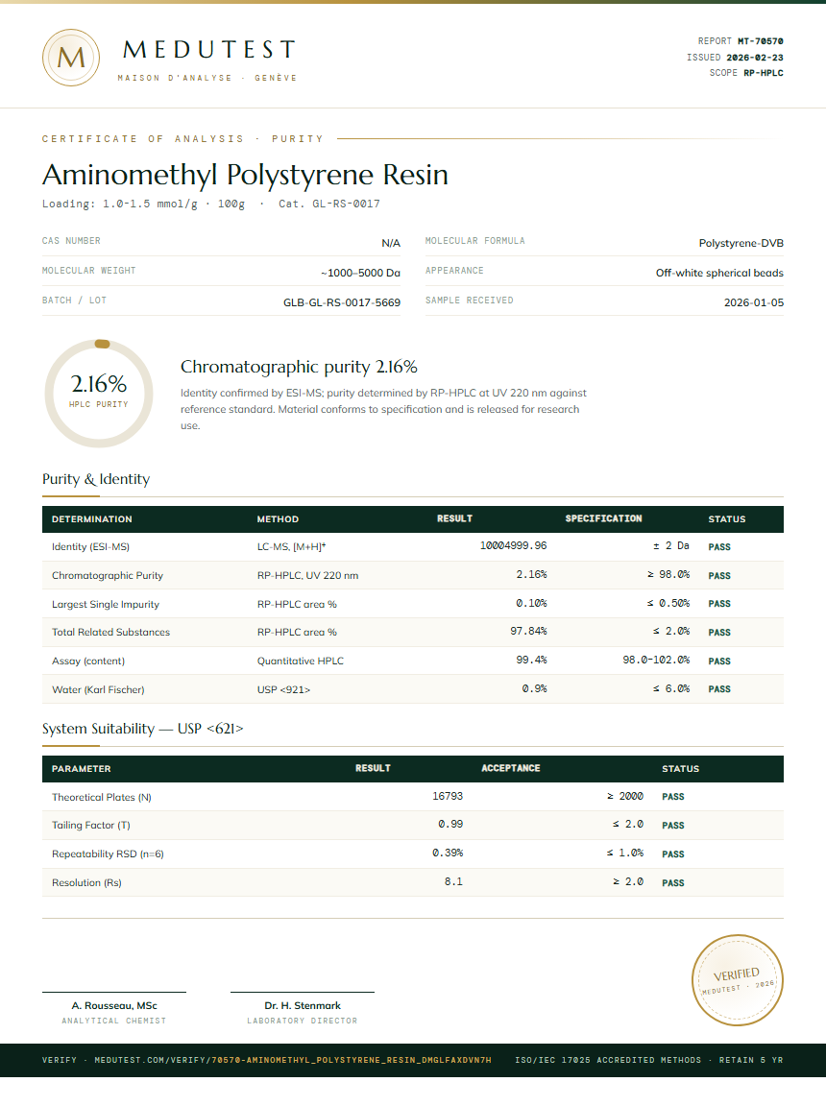Click the Identity (ESI-MS) row label
The width and height of the screenshot is (826, 1106).
point(90,546)
